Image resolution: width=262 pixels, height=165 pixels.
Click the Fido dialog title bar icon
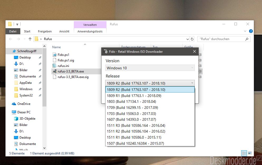106,51
